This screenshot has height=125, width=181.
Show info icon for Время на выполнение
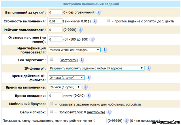tap(85, 87)
